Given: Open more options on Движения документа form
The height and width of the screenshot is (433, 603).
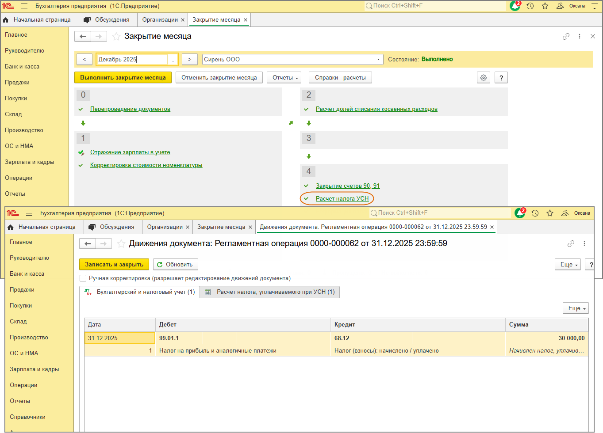Looking at the screenshot, I should coord(584,243).
